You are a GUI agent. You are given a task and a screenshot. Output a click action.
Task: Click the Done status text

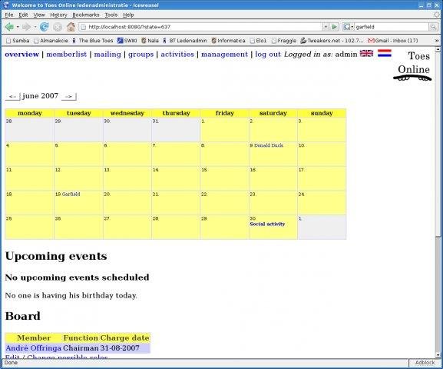coord(11,363)
